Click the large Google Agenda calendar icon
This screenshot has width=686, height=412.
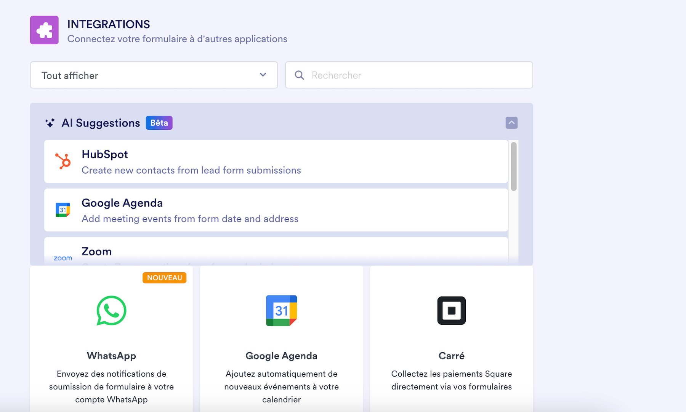281,311
